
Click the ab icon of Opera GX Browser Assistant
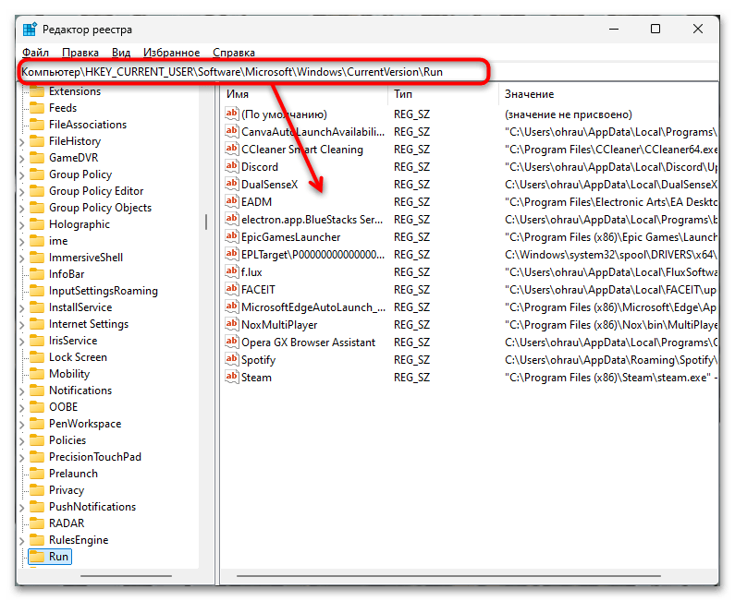point(231,342)
